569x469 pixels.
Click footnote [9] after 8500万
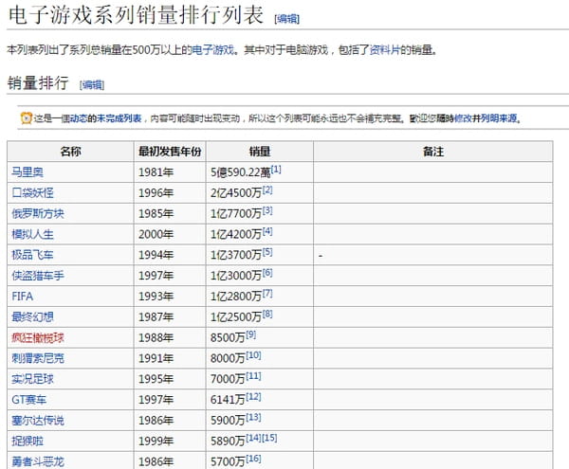pyautogui.click(x=251, y=334)
